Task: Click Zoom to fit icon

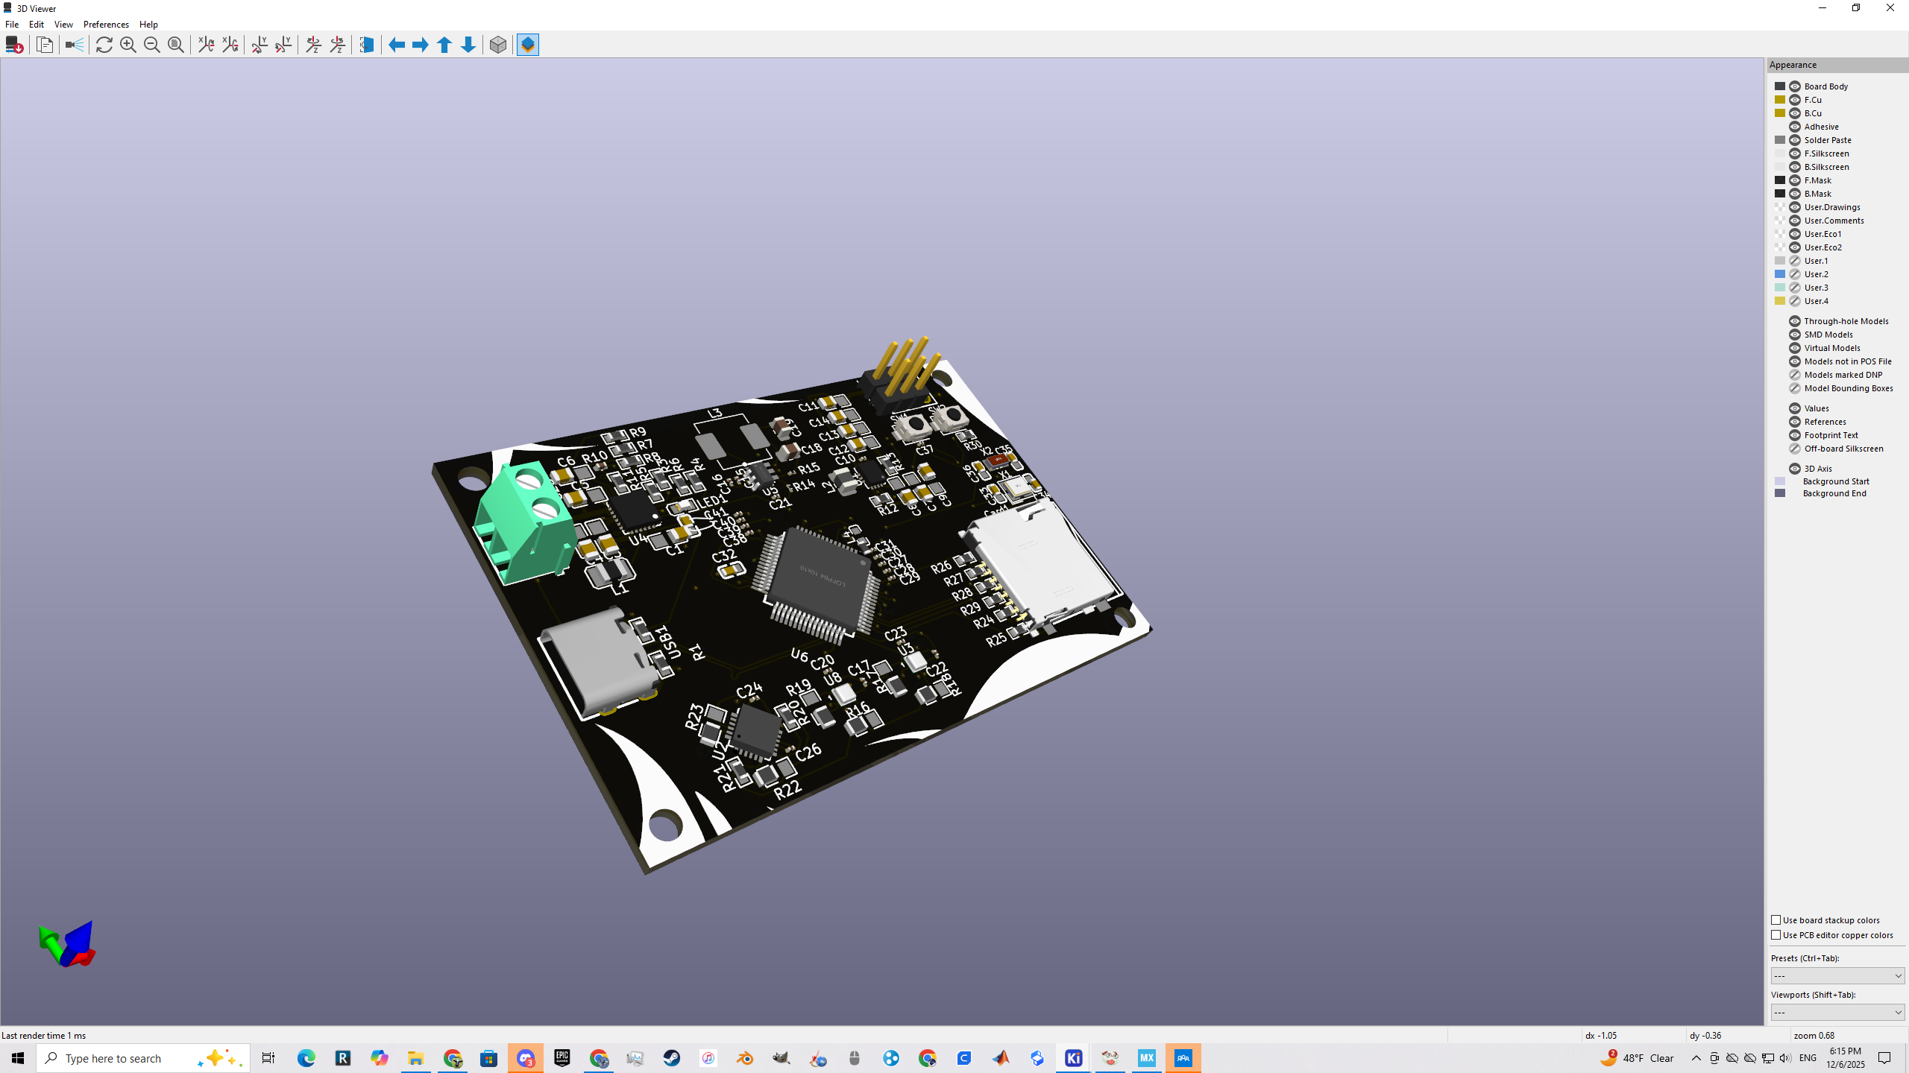Action: click(x=176, y=45)
